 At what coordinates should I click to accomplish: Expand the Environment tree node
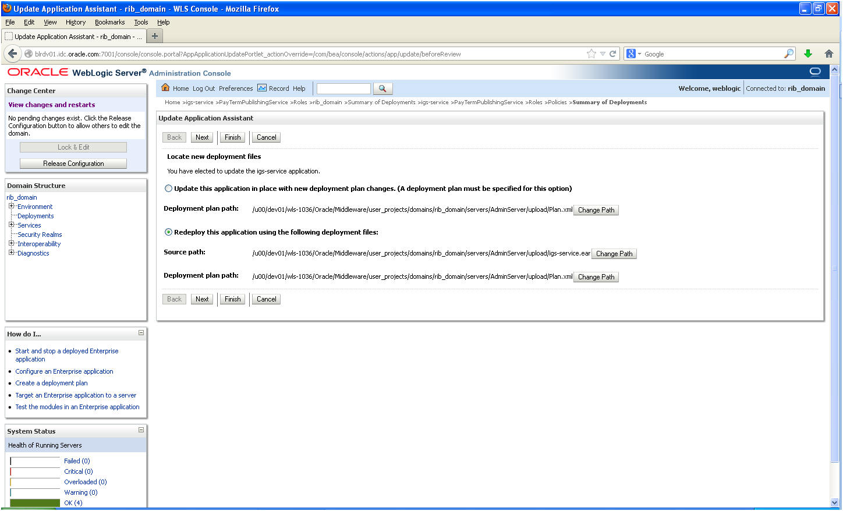click(x=11, y=206)
